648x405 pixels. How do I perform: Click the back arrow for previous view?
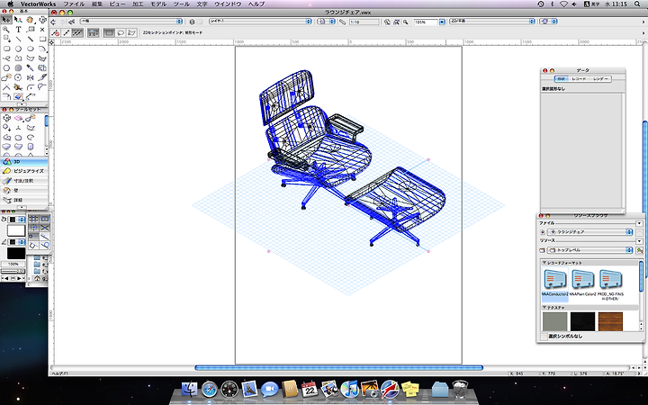point(54,22)
